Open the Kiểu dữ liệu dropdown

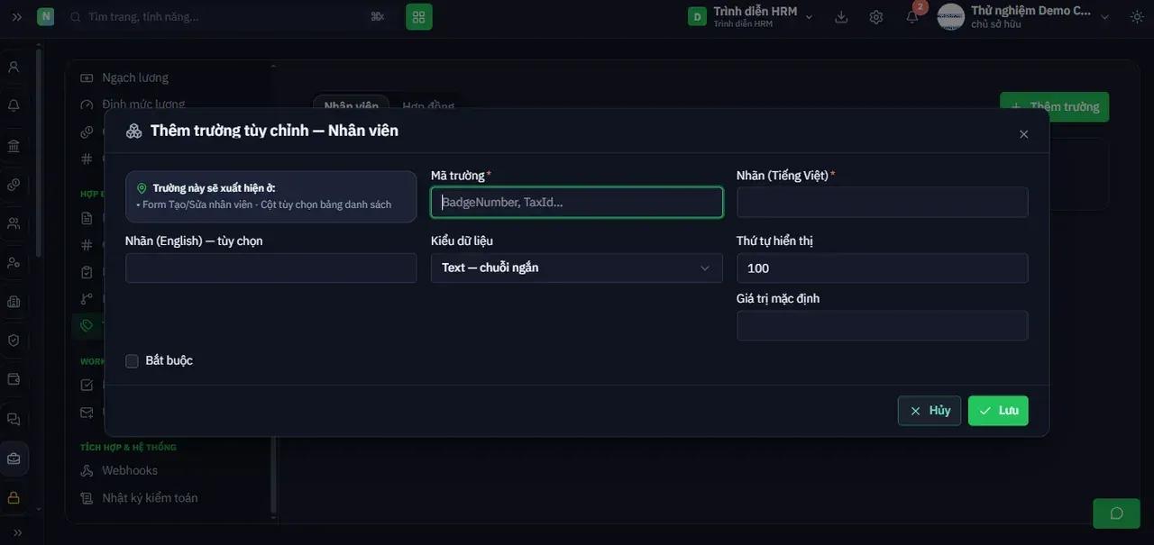click(x=577, y=268)
